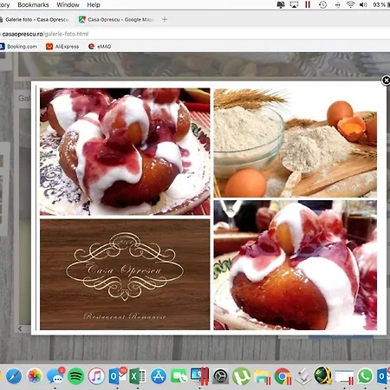390x390 pixels.
Task: Select the Galerie foto tab
Action: point(35,19)
